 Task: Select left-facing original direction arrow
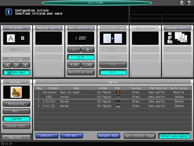pyautogui.click(x=8, y=65)
